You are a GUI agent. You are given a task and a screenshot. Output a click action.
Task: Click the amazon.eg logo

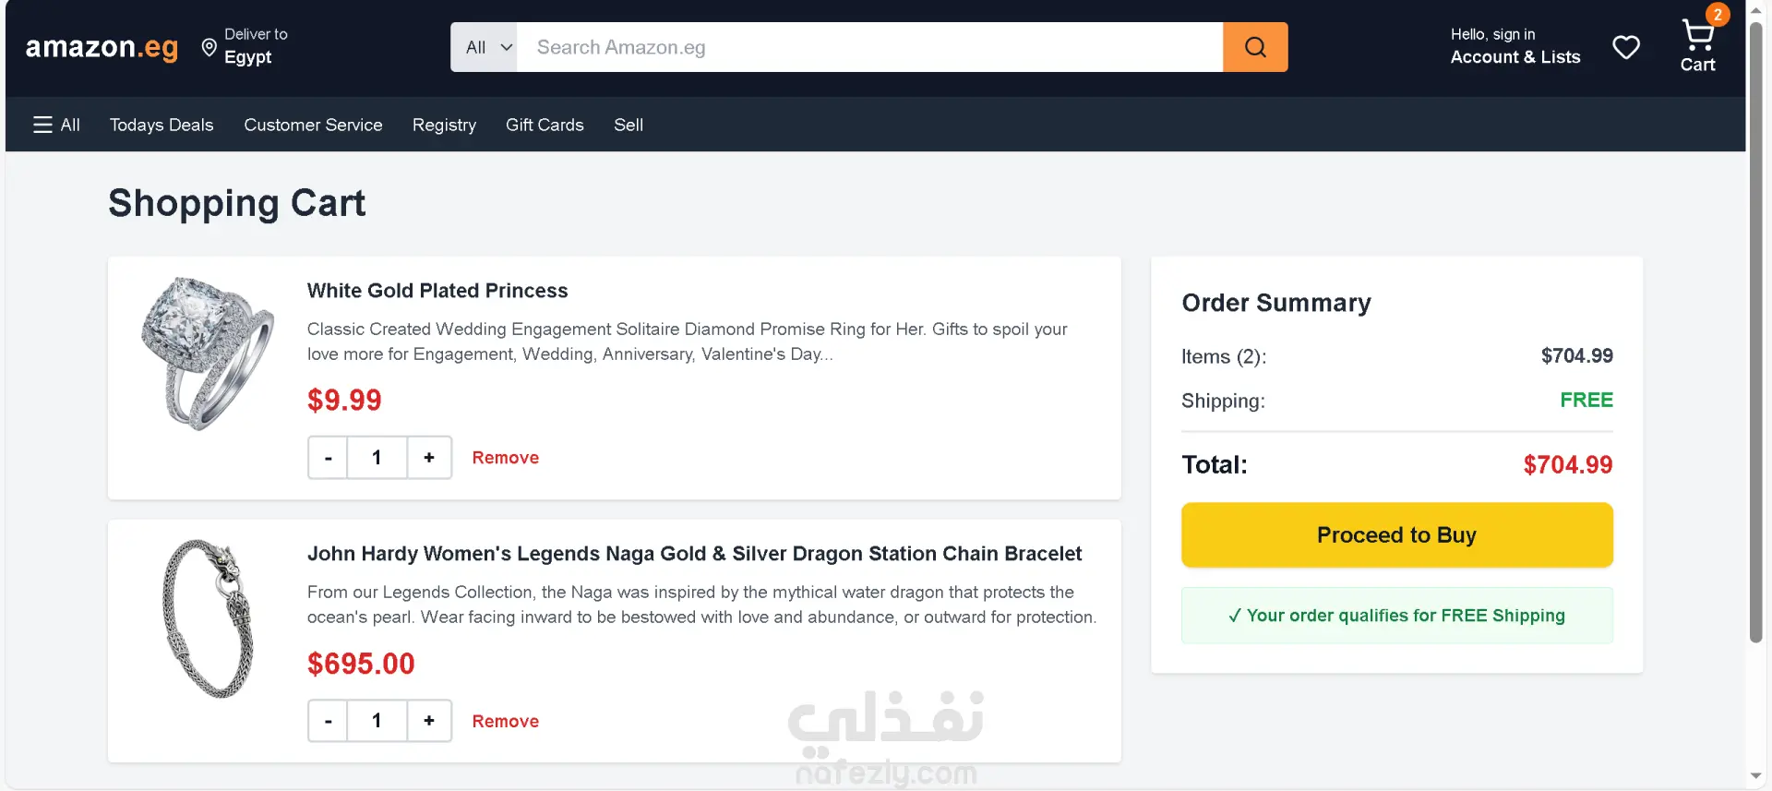coord(102,47)
